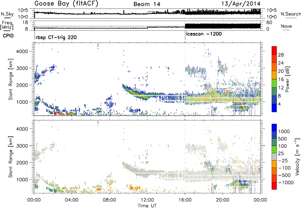Click the '04:00' time axis tick
301x208 pixels.
pos(72,200)
